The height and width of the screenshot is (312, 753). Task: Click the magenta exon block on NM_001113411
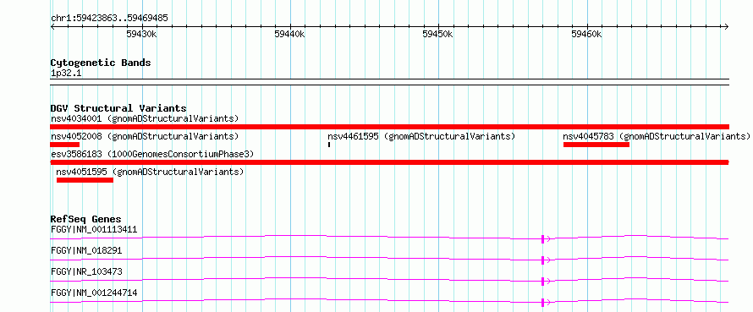[542, 239]
